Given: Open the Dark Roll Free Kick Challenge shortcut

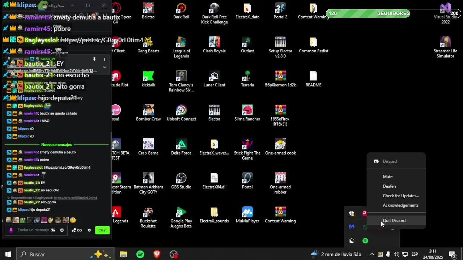Looking at the screenshot, I should pos(214,13).
